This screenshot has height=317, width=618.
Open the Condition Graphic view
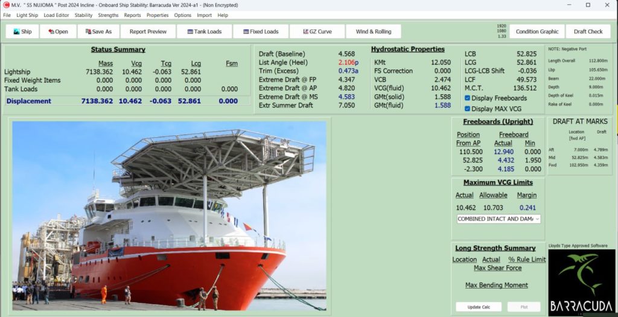tap(537, 31)
